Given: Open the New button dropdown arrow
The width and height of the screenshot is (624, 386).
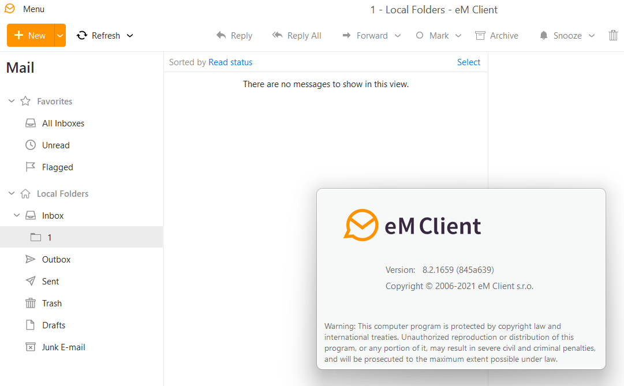Looking at the screenshot, I should coord(60,35).
